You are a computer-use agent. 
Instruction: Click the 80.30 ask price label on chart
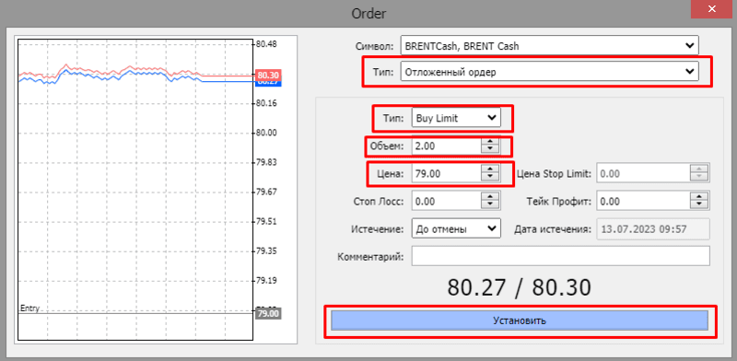click(268, 76)
